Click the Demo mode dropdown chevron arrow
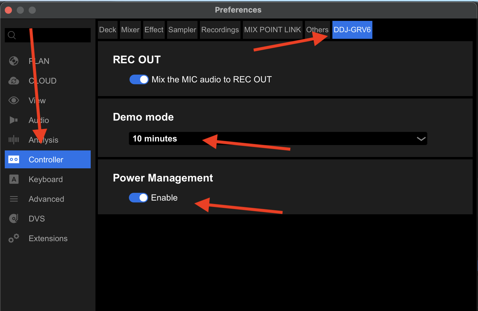Screen dimensions: 478x311 click(421, 139)
